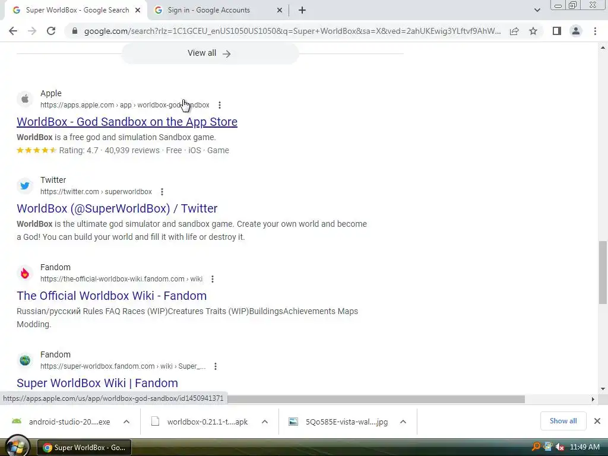Click the 11:49 AM system clock

click(x=585, y=447)
